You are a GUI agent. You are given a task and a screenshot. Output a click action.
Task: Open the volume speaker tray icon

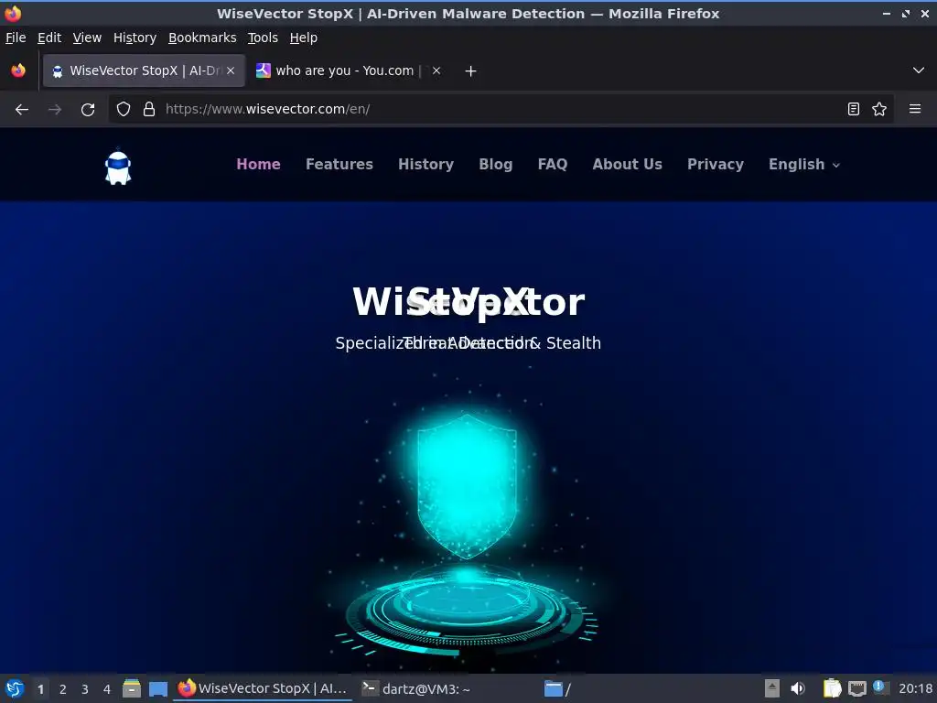pos(798,688)
